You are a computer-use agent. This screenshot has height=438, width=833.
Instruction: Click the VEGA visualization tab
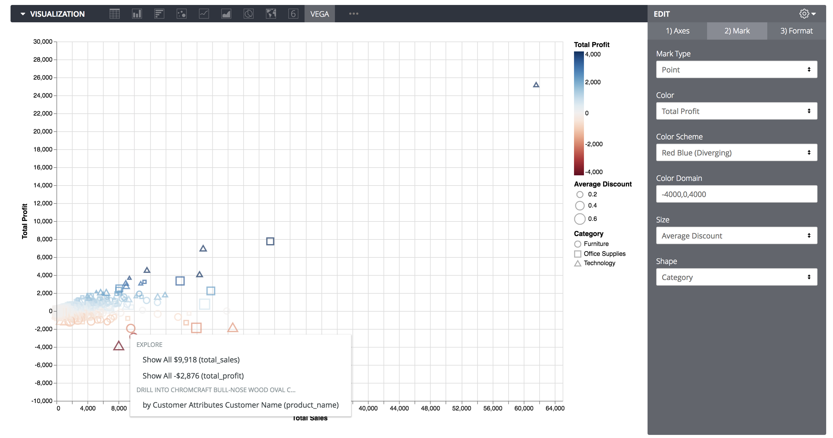point(320,14)
